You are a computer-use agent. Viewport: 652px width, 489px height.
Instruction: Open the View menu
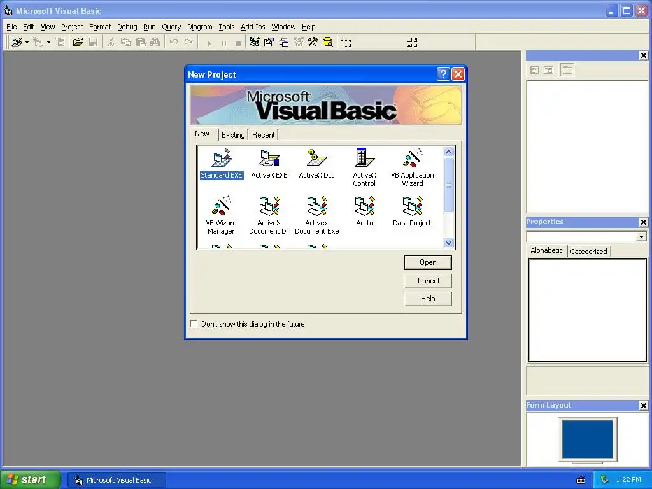pyautogui.click(x=48, y=27)
